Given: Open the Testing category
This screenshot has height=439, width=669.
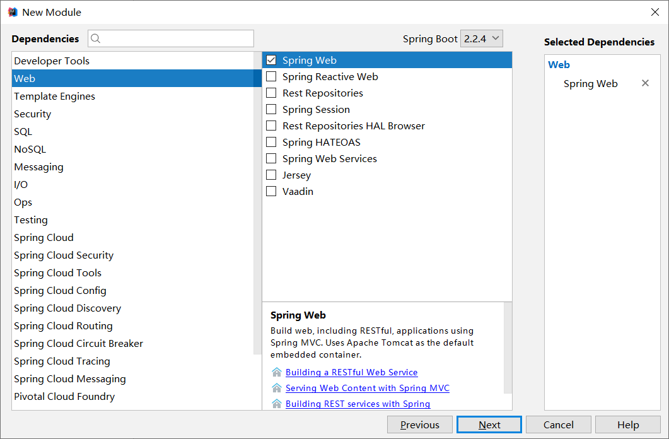Looking at the screenshot, I should (x=132, y=220).
